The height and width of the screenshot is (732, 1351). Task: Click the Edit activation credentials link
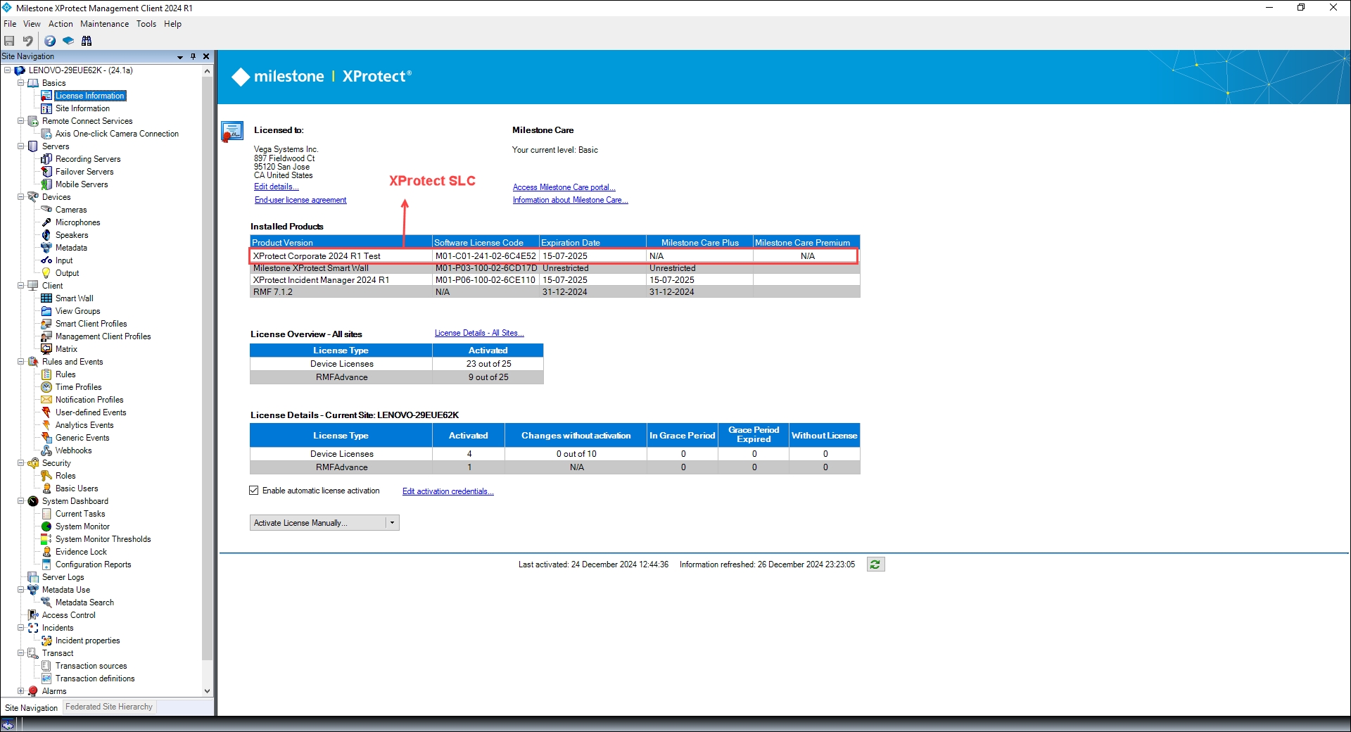click(448, 491)
